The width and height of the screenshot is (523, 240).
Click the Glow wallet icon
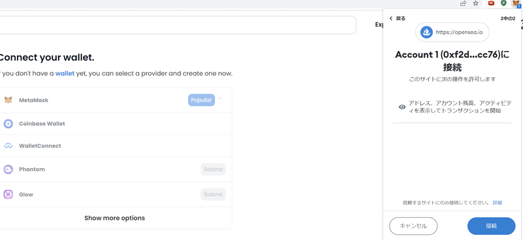pyautogui.click(x=8, y=194)
